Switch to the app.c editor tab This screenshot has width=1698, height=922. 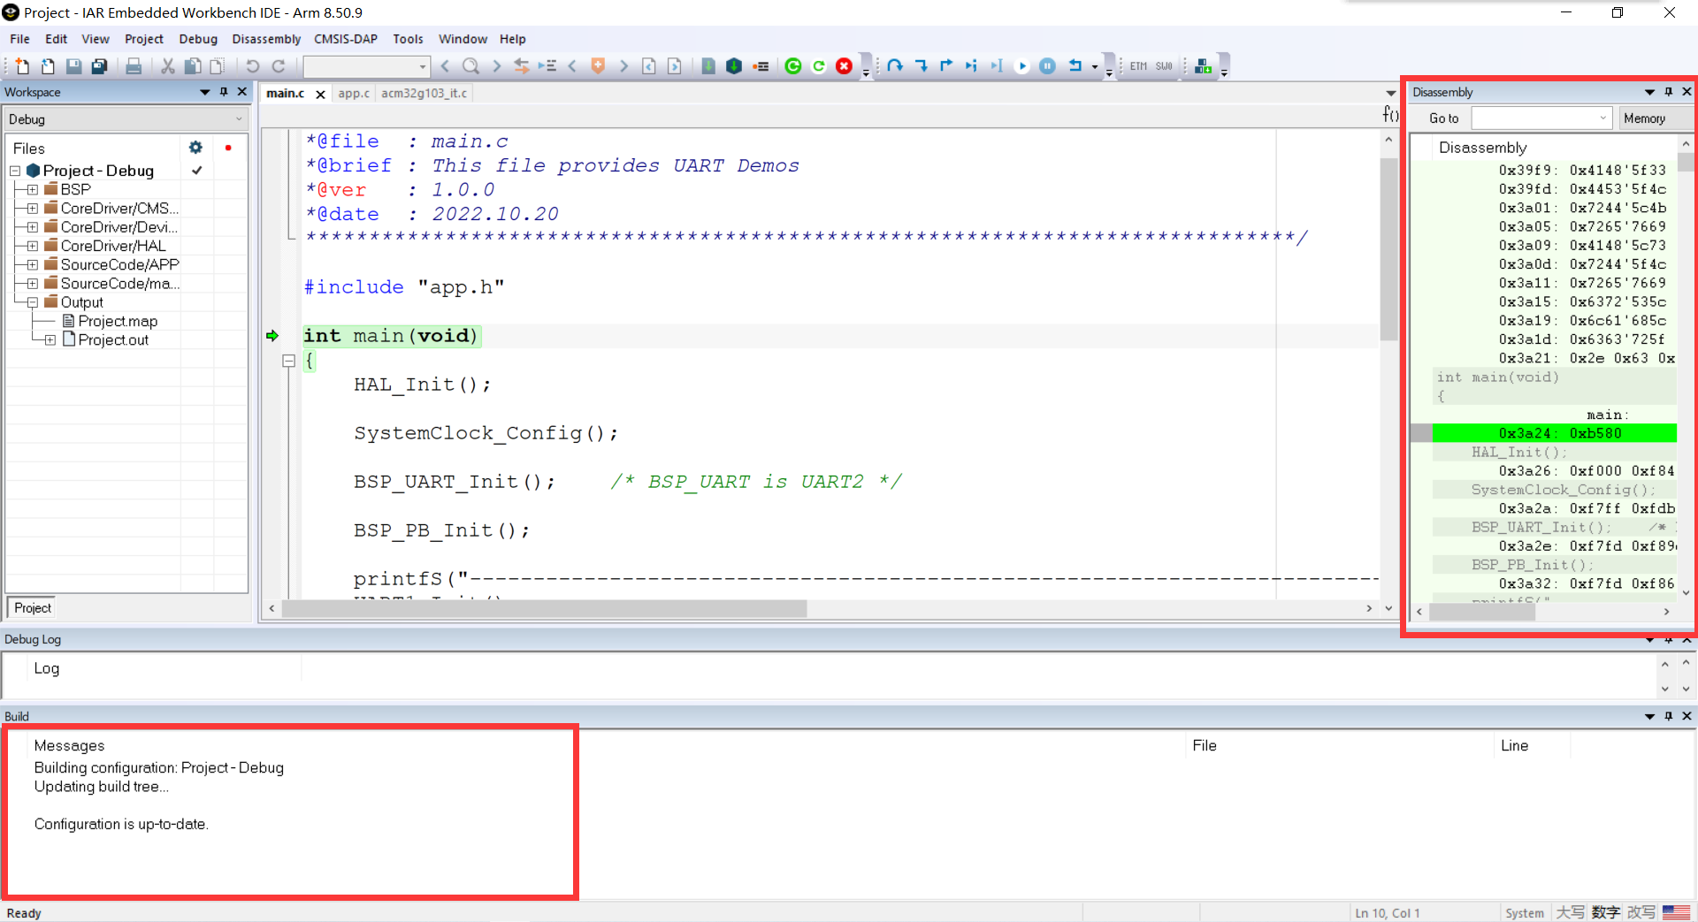click(354, 94)
